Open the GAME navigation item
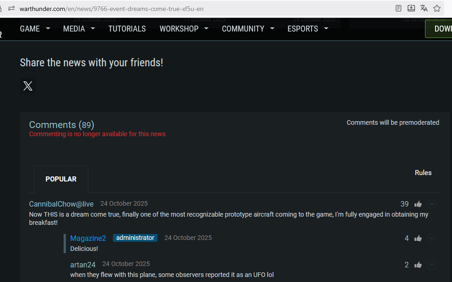The width and height of the screenshot is (452, 282). click(30, 29)
